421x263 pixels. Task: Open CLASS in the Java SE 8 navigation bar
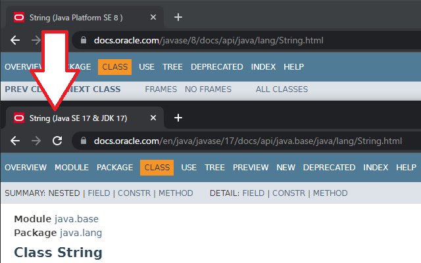114,67
